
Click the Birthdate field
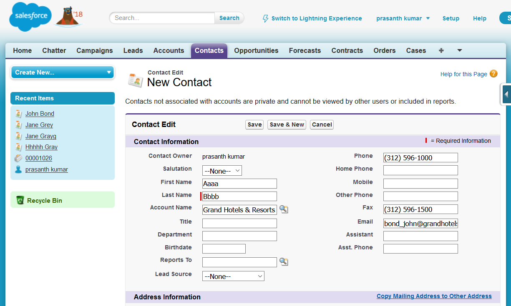click(x=224, y=249)
